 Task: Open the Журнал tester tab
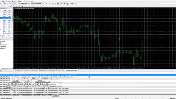click(x=56, y=95)
